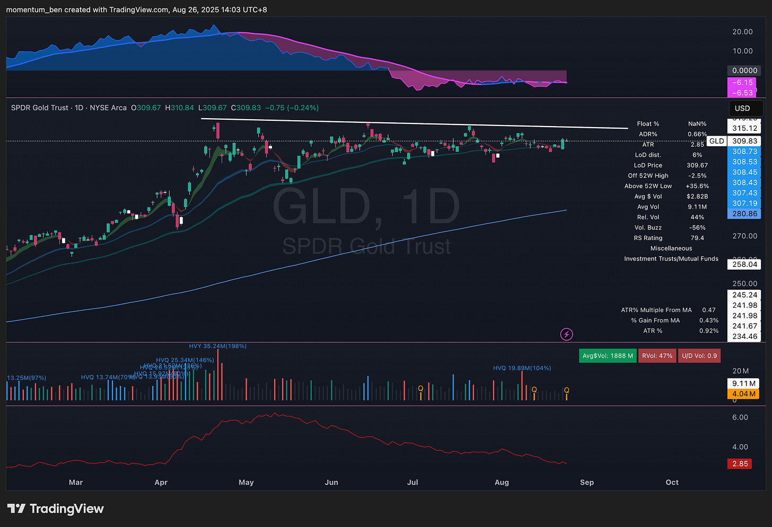The height and width of the screenshot is (527, 772).
Task: Click the magenta −6.15 indicator value
Action: [x=742, y=83]
